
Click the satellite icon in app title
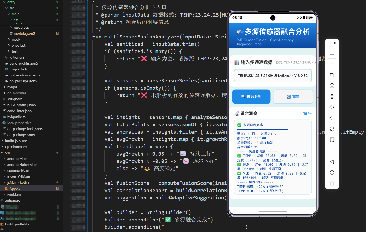[240, 32]
